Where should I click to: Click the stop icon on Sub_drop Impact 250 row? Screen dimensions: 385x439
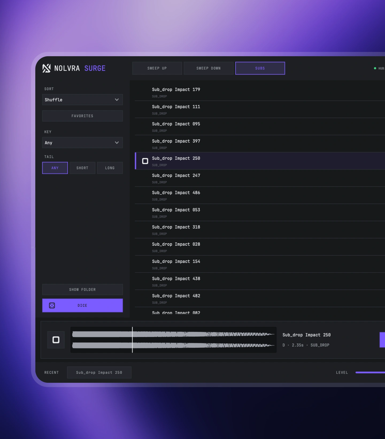(x=145, y=161)
